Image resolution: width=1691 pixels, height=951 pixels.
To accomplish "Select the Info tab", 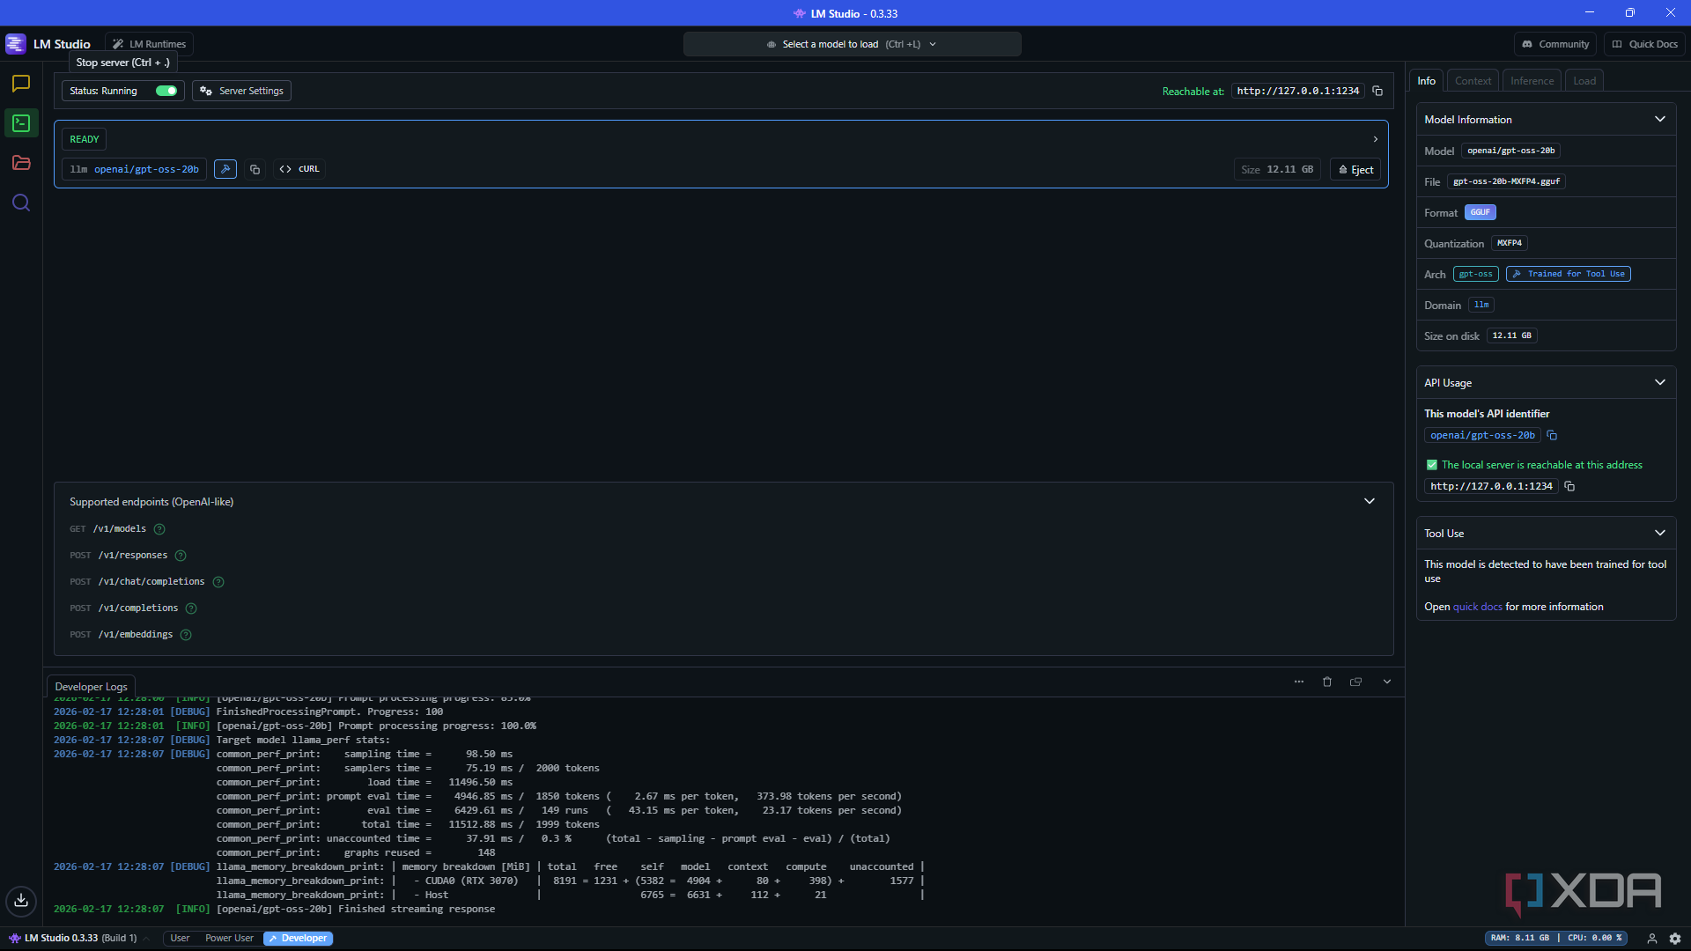I will [x=1426, y=81].
